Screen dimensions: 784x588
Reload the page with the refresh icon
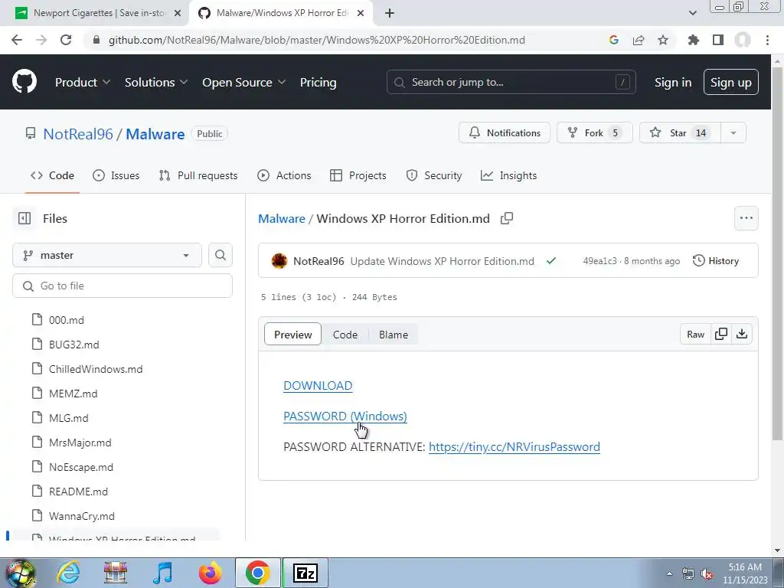pos(66,40)
